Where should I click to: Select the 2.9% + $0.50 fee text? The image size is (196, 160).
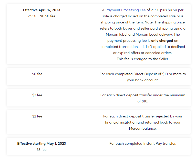(42, 16)
